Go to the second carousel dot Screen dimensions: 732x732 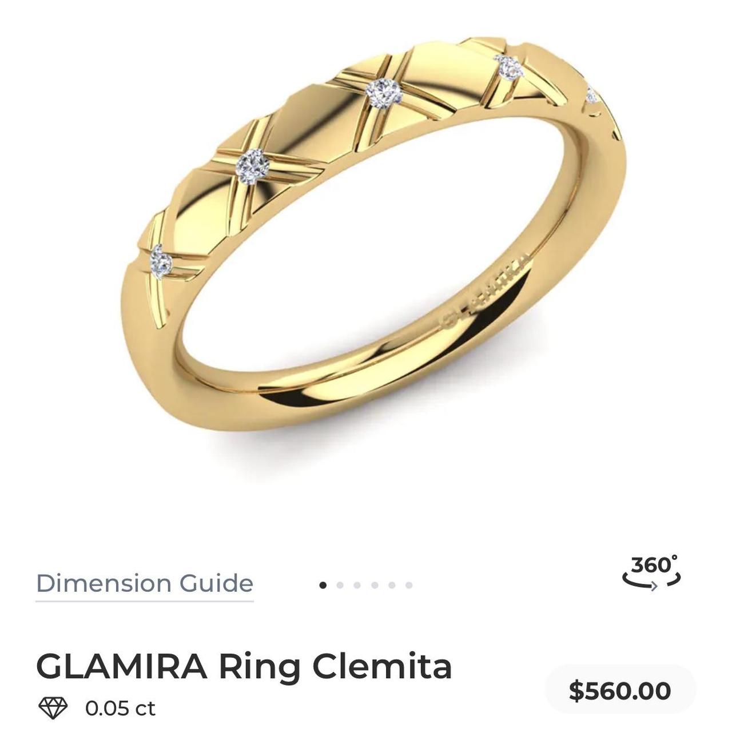pos(340,585)
